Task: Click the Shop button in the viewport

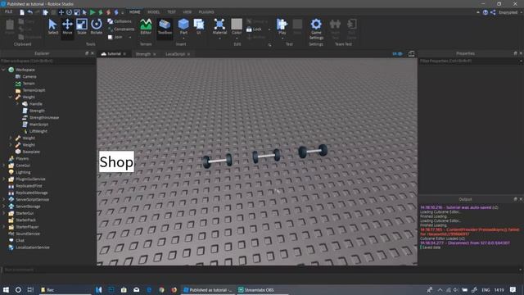Action: point(116,162)
